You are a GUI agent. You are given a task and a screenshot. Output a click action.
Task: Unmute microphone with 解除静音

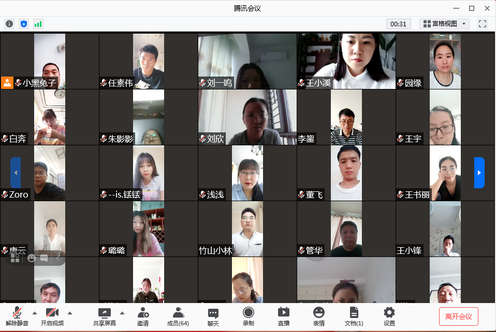[18, 316]
